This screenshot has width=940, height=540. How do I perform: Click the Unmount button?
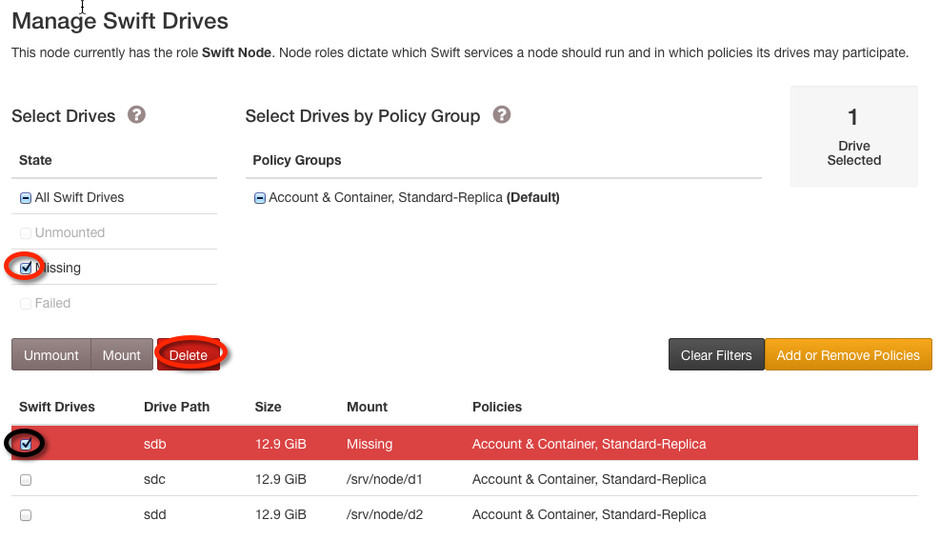(x=51, y=355)
